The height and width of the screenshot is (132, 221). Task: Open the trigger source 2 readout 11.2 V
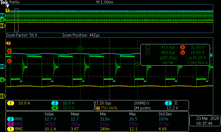tap(172, 106)
